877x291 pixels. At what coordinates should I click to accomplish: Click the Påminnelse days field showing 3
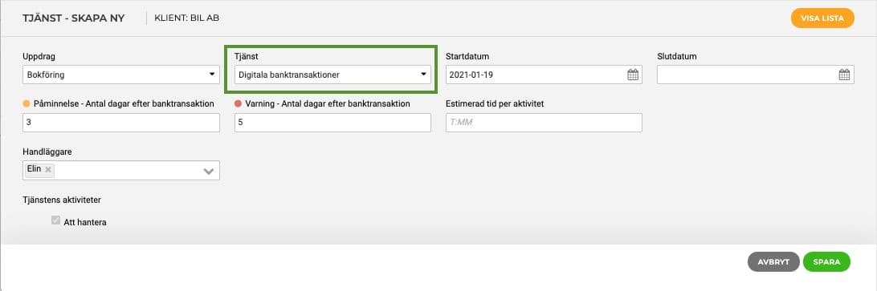120,123
